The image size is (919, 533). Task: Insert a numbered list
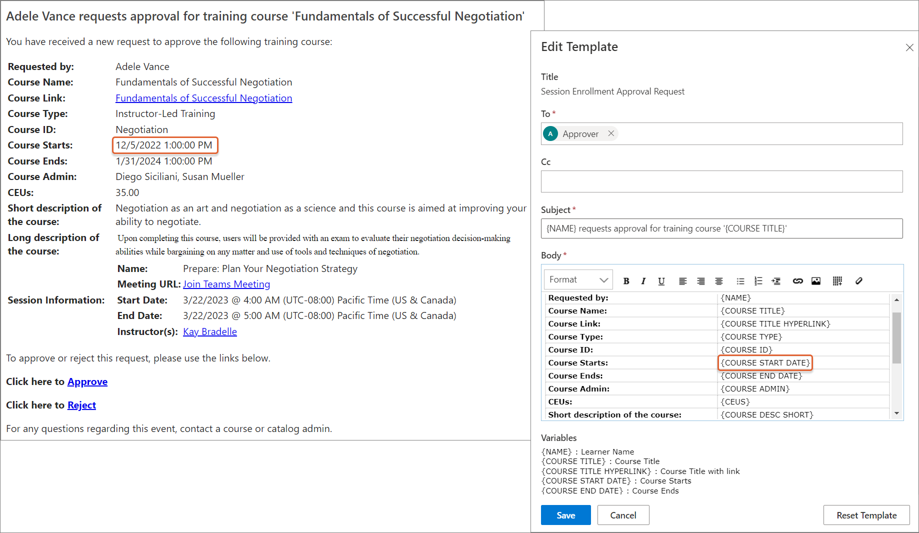click(758, 281)
